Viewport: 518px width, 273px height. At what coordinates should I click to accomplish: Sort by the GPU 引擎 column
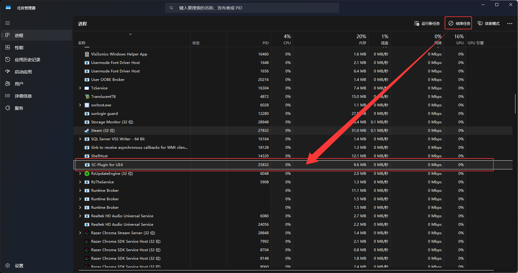click(476, 43)
